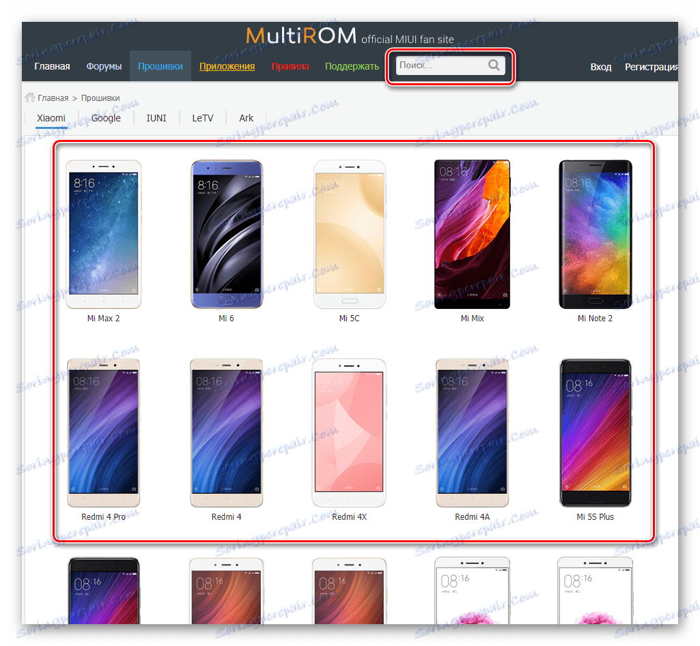Click the home icon in breadcrumb
Screen dimensions: 700x646
coord(30,97)
